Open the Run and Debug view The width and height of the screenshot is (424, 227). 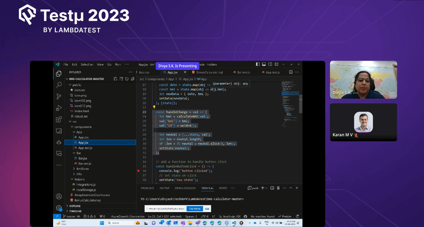point(59,108)
